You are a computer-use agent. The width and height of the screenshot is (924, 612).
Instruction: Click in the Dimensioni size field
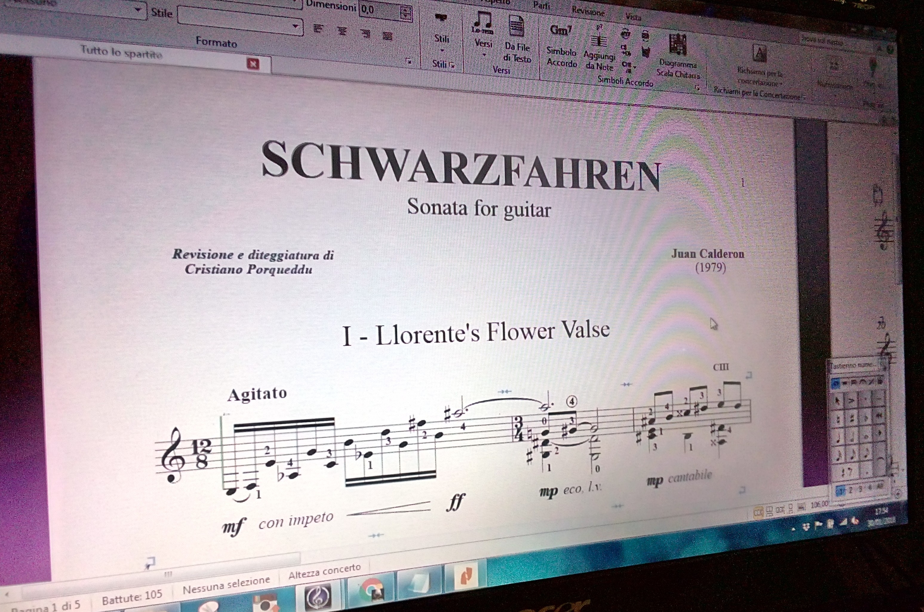coord(380,10)
